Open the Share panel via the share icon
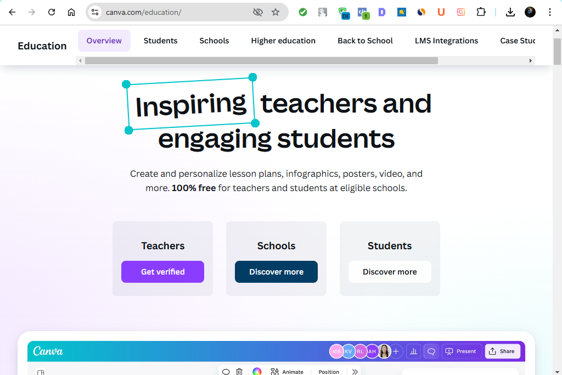The height and width of the screenshot is (375, 562). point(502,351)
